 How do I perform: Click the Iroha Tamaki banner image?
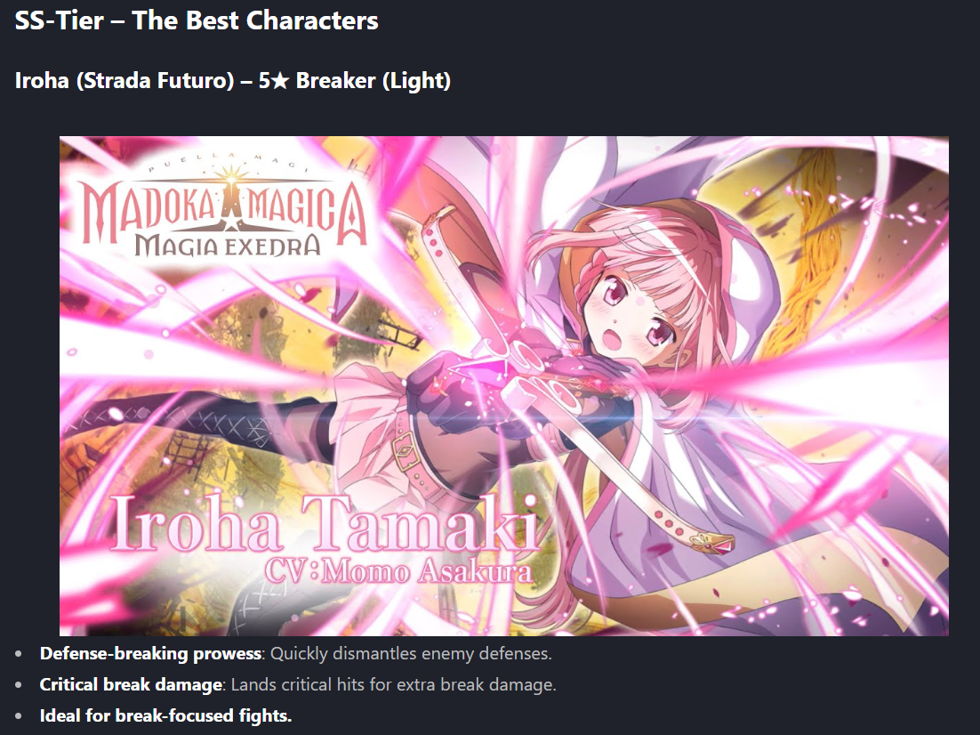[503, 386]
